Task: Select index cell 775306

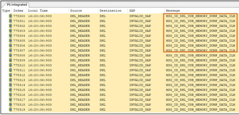Action: pyautogui.click(x=19, y=45)
